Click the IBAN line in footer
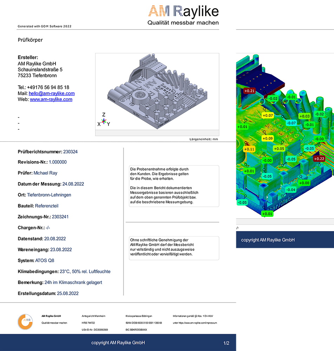 [144, 323]
